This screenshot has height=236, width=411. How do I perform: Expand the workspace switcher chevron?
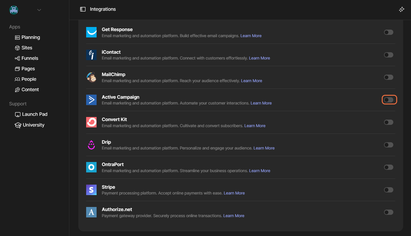pyautogui.click(x=39, y=10)
